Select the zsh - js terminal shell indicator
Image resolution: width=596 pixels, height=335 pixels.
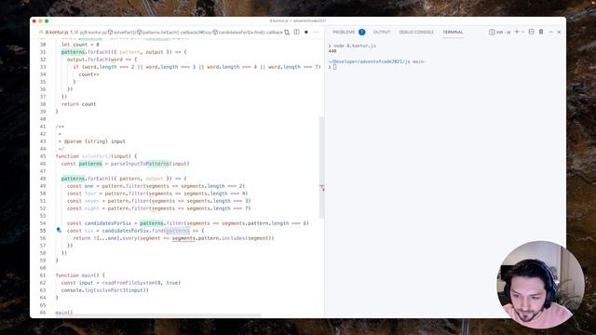click(x=500, y=33)
